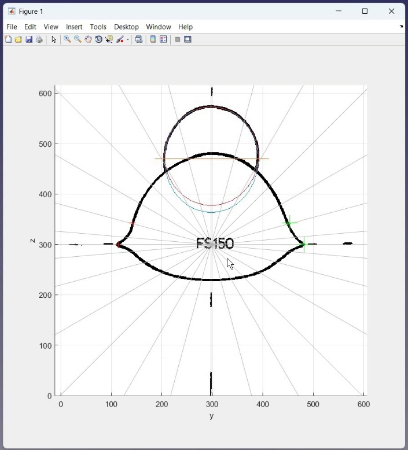Viewport: 408px width, 450px height.
Task: Save the figure with the floppy disk icon
Action: point(28,39)
